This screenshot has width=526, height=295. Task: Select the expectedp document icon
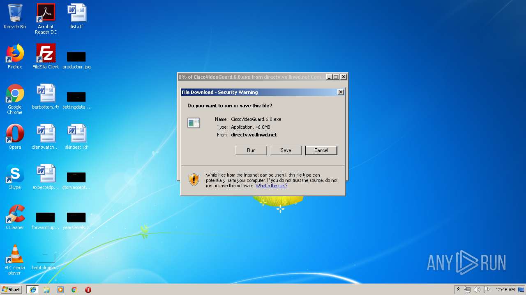(46, 177)
